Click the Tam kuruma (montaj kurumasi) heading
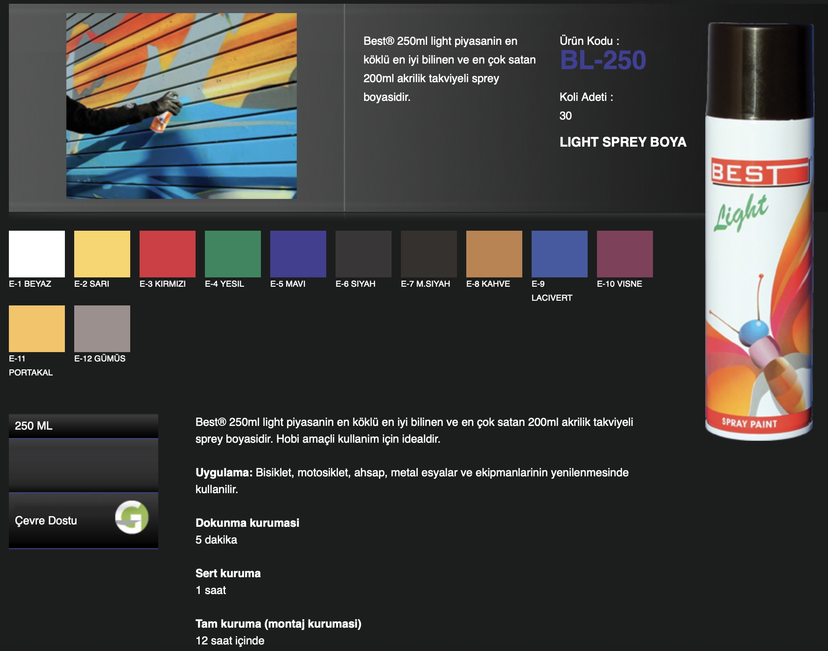The image size is (828, 651). pyautogui.click(x=279, y=624)
